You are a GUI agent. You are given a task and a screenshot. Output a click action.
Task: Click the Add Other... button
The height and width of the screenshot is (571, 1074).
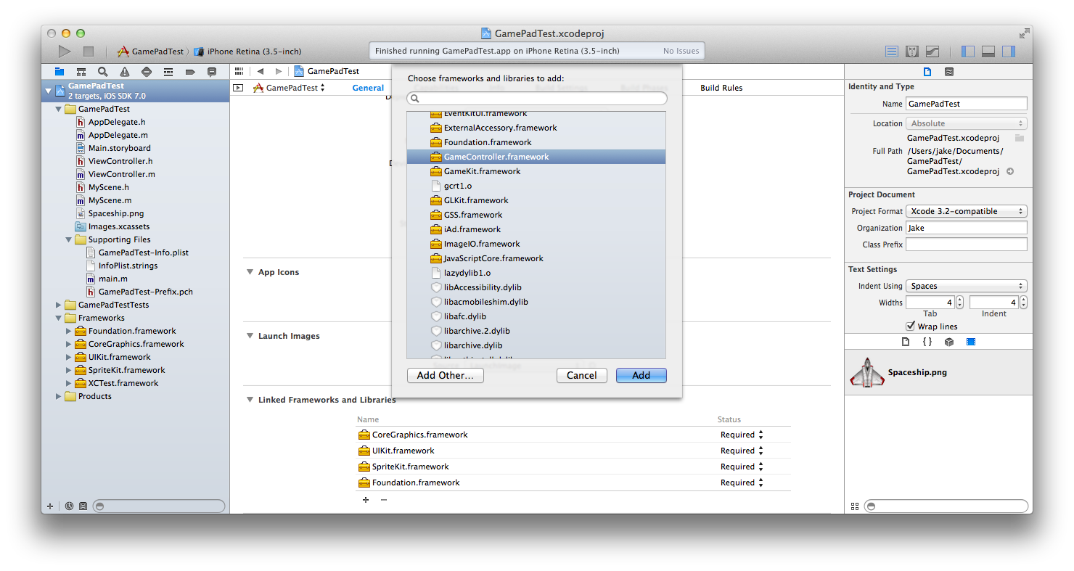[446, 375]
